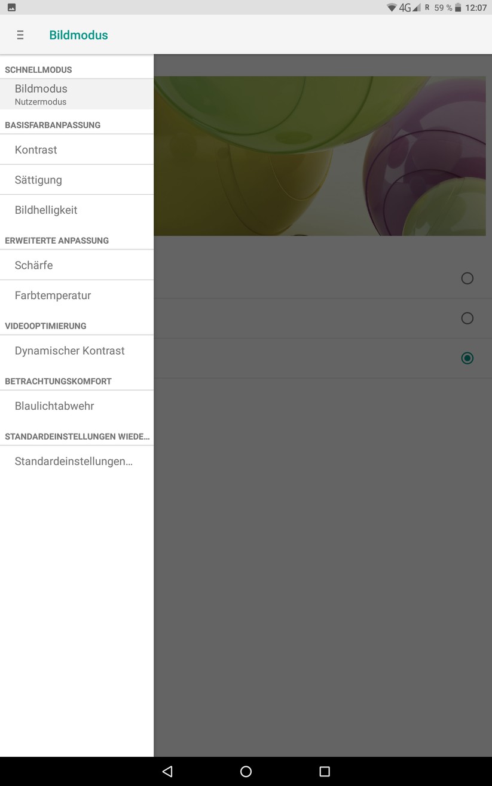Tap the battery icon in status bar
This screenshot has height=786, width=492.
click(458, 8)
